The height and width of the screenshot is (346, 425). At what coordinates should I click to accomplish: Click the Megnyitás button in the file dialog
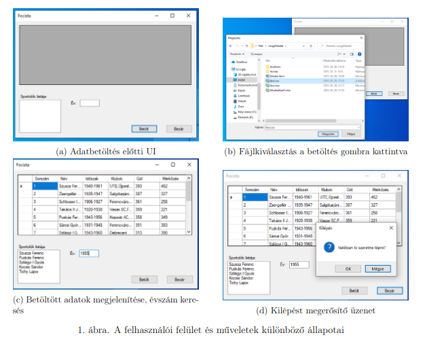[x=329, y=134]
